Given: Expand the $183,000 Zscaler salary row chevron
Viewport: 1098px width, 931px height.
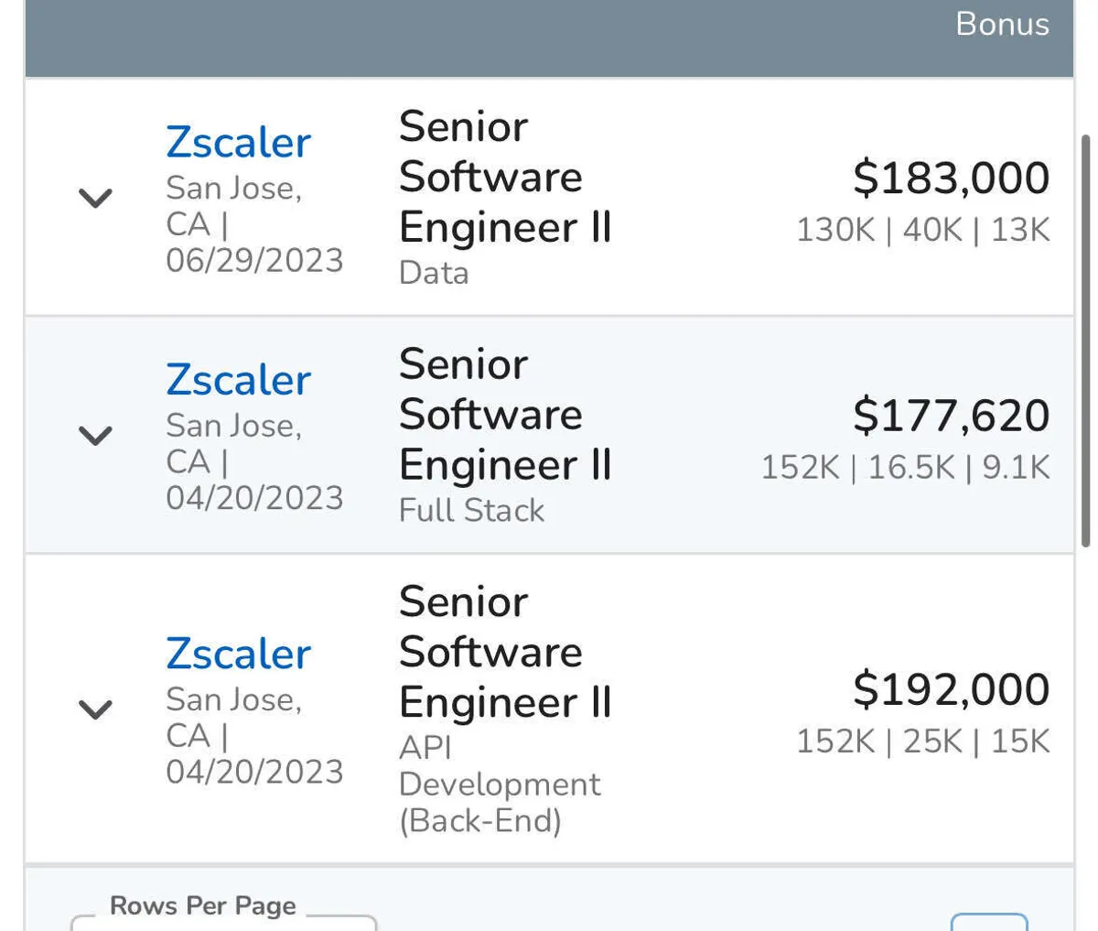Looking at the screenshot, I should pyautogui.click(x=96, y=198).
